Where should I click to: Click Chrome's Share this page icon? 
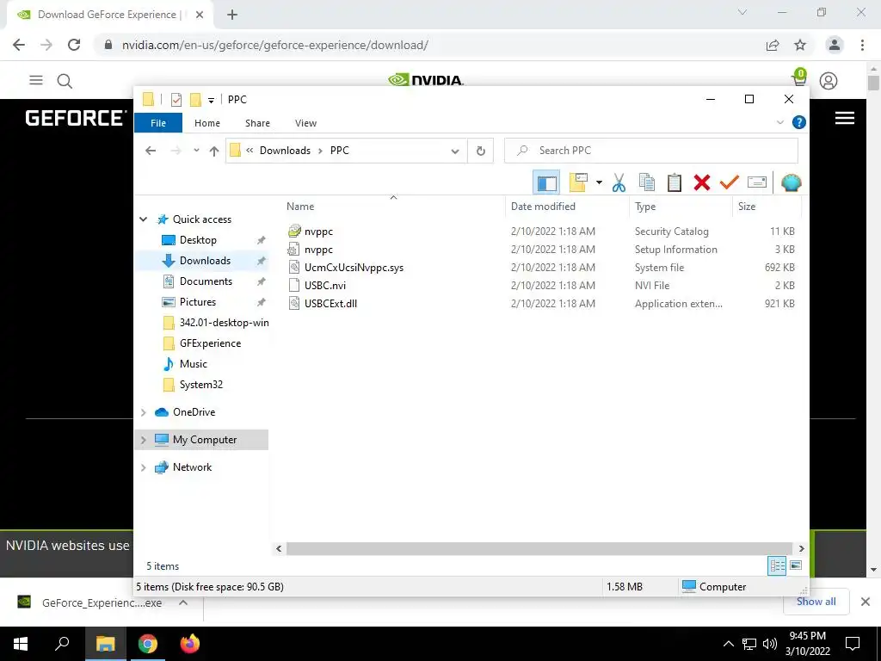773,45
